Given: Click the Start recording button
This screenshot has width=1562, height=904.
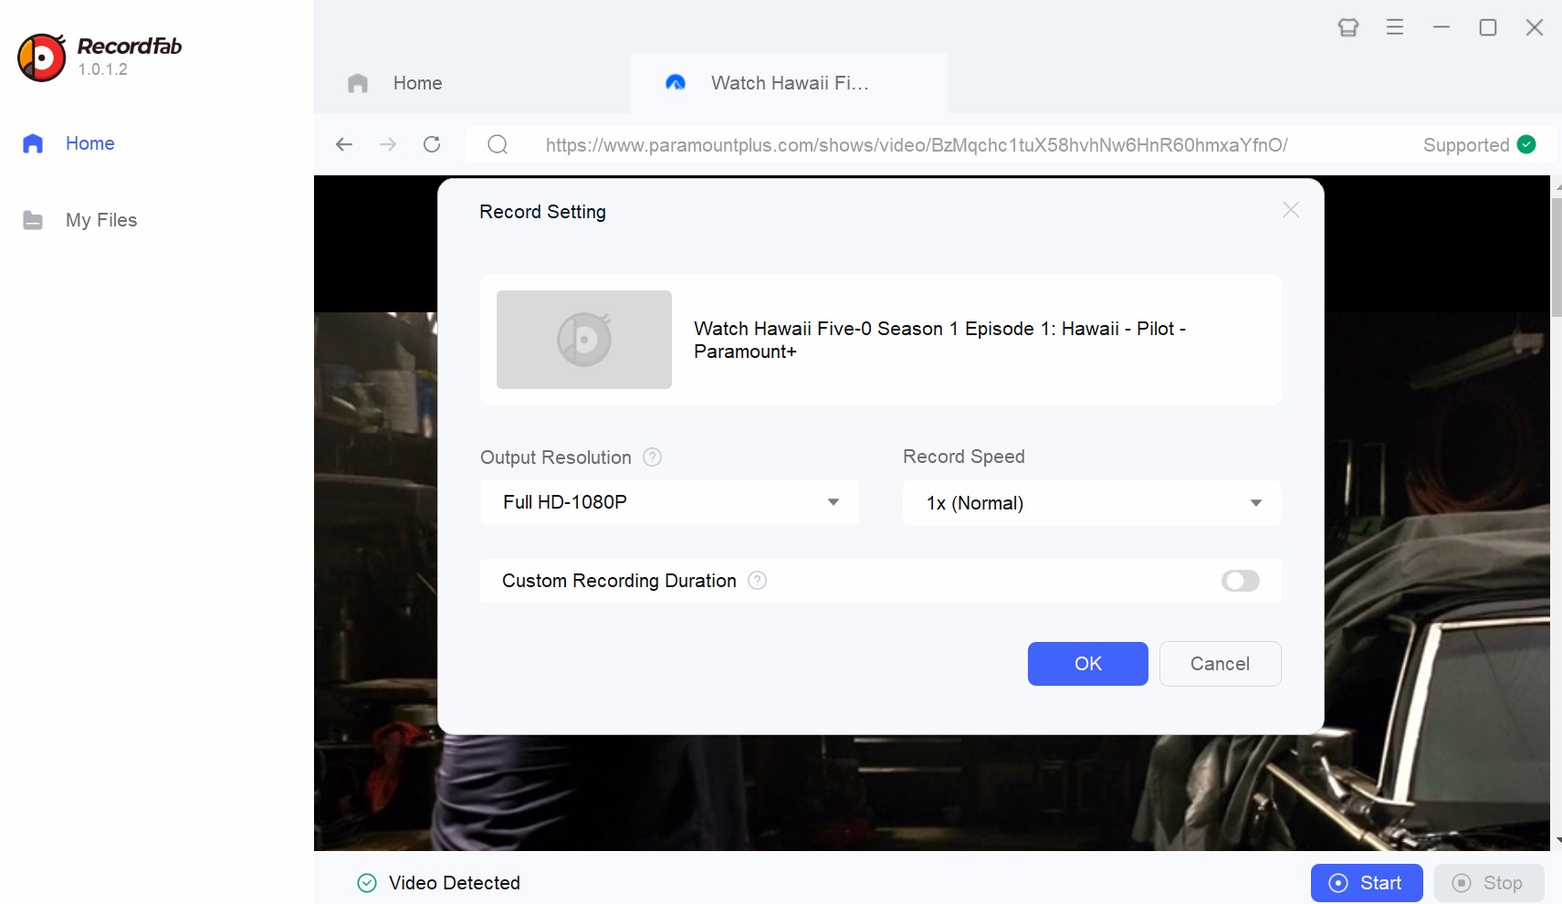Looking at the screenshot, I should pyautogui.click(x=1367, y=883).
